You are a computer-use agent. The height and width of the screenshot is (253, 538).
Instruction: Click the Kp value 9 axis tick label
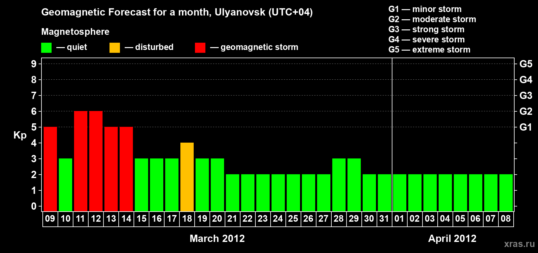click(x=34, y=64)
